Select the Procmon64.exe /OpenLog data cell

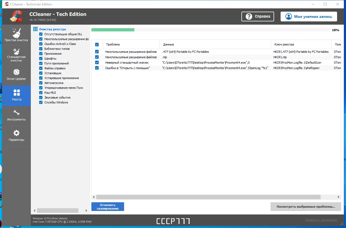215,68
